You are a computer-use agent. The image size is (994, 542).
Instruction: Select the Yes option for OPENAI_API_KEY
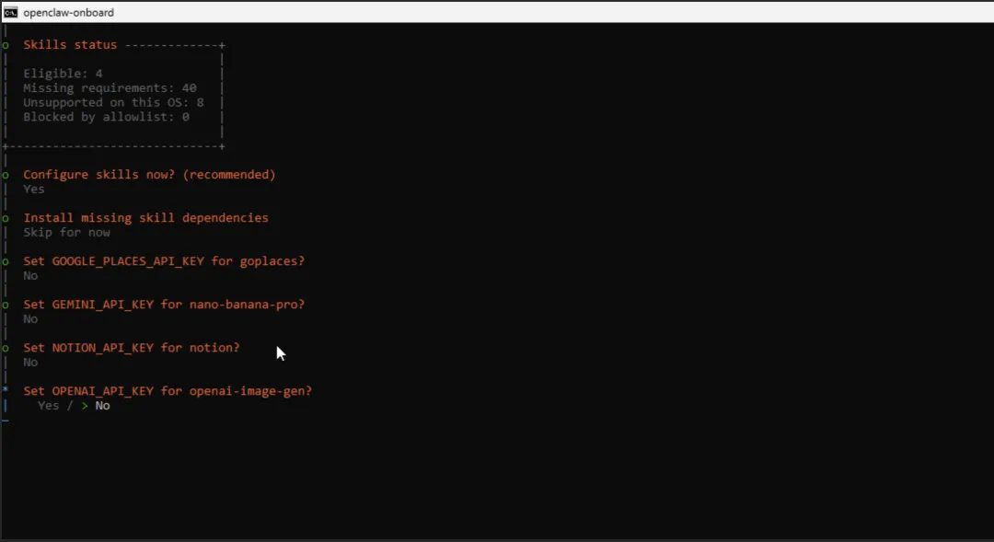click(48, 406)
